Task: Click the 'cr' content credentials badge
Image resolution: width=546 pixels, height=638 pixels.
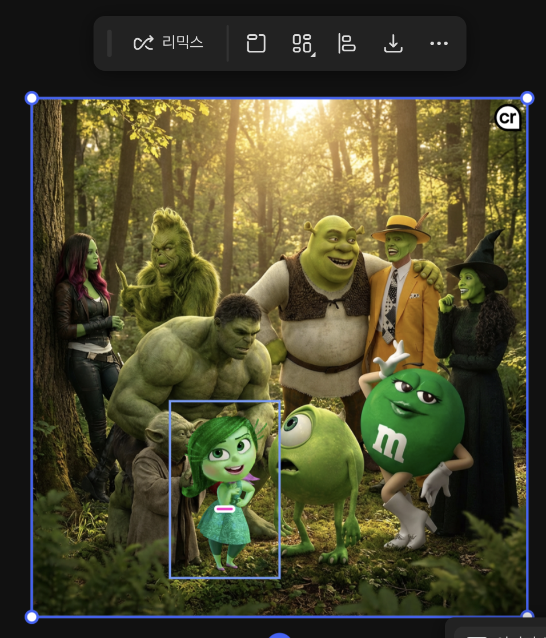Action: [x=508, y=118]
